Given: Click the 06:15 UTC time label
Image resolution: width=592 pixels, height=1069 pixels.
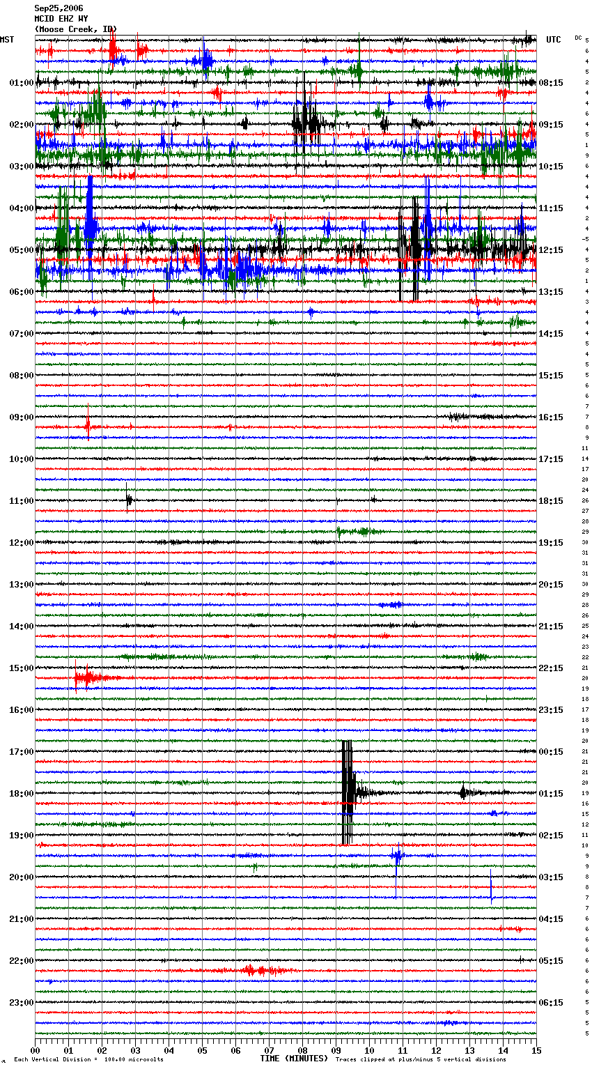Looking at the screenshot, I should point(551,1003).
